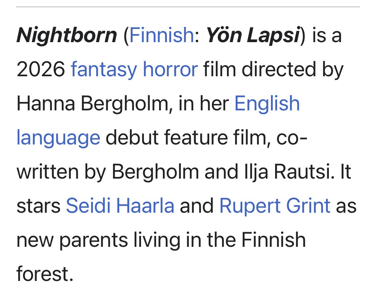Click the word forest at paragraph end

44,274
